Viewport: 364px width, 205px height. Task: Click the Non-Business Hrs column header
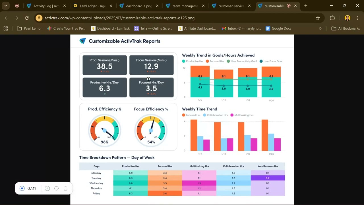(x=268, y=166)
